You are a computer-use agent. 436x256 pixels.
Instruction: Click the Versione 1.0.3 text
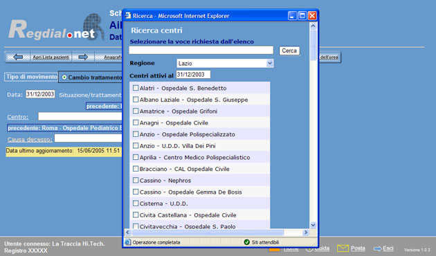(x=417, y=250)
